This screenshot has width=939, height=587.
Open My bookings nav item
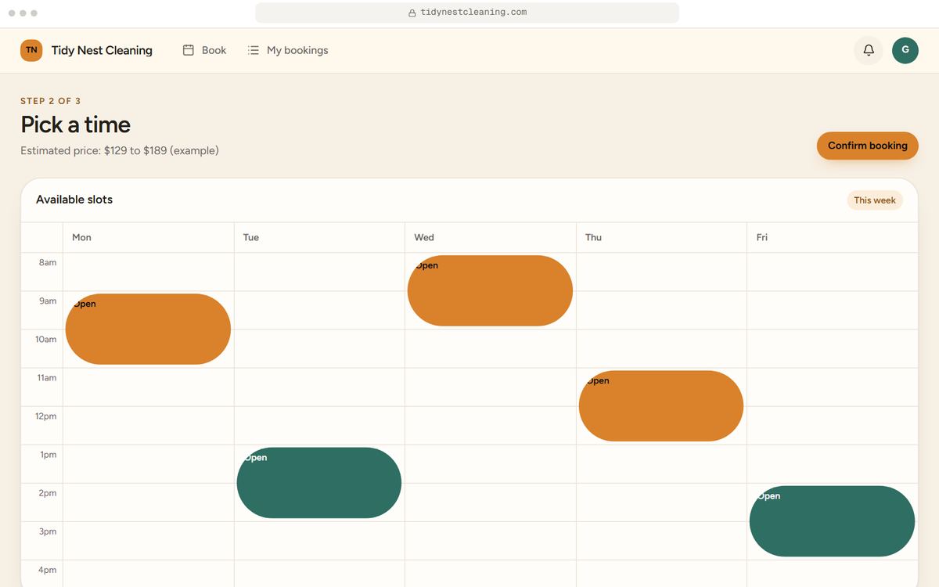click(x=288, y=50)
